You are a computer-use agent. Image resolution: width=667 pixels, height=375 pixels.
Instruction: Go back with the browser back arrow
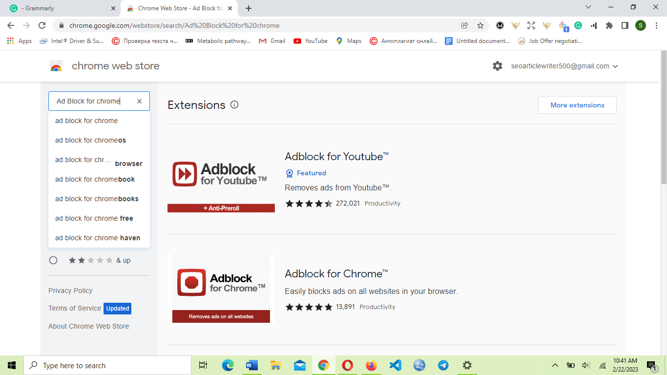coord(11,25)
